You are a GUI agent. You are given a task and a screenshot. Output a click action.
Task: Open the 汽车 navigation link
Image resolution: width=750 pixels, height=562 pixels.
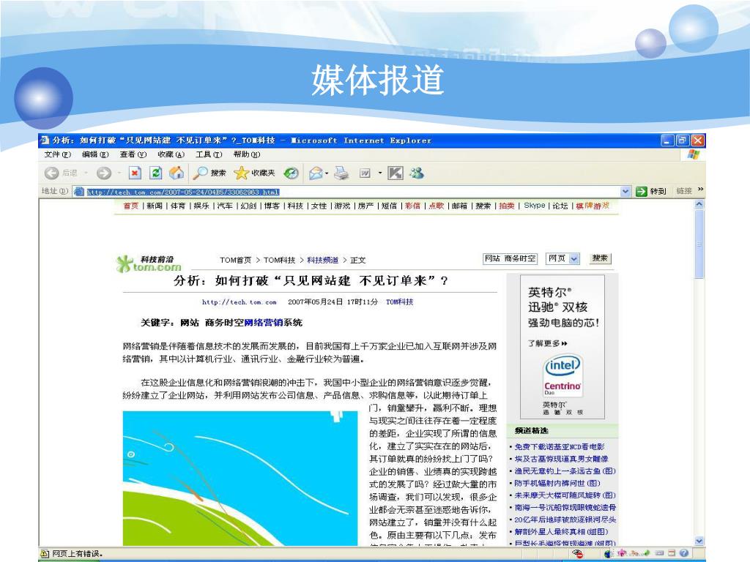tap(225, 206)
